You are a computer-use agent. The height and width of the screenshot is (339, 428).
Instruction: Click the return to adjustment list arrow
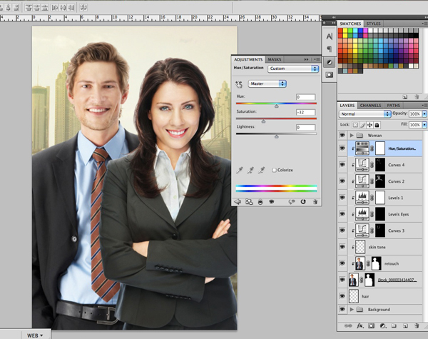[238, 202]
